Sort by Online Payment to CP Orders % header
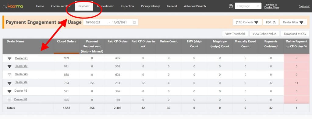This screenshot has width=312, height=119. tap(296, 46)
